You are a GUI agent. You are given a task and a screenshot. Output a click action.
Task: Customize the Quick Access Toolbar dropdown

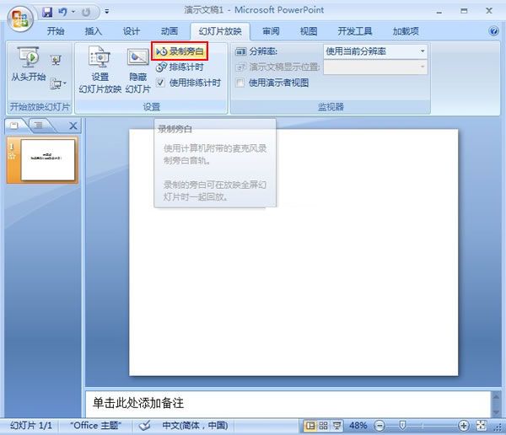pyautogui.click(x=107, y=12)
